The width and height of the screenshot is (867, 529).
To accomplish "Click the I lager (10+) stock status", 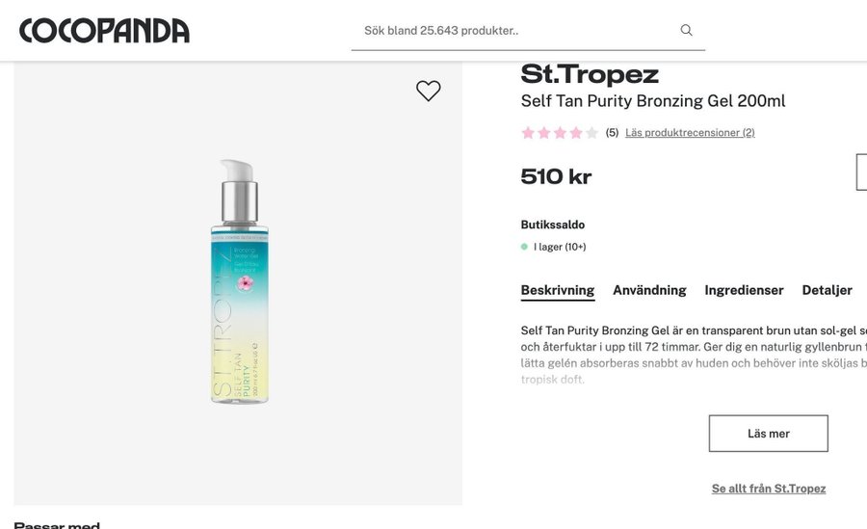I will (560, 247).
